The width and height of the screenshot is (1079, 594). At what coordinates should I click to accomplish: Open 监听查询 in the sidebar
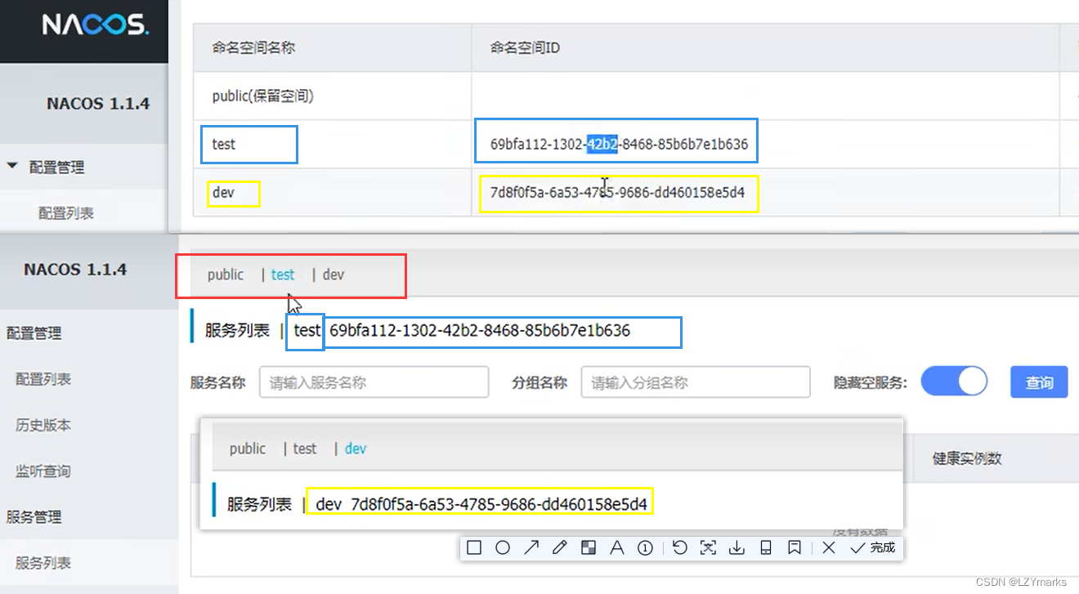(43, 471)
